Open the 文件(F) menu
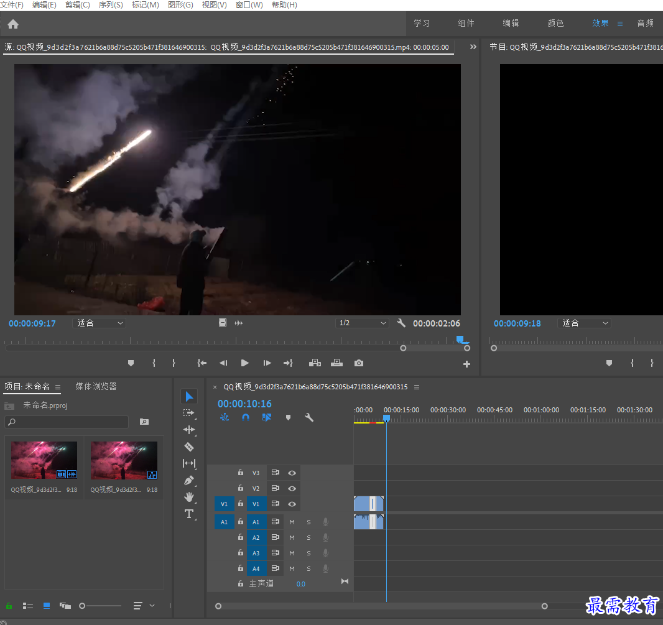The width and height of the screenshot is (663, 625). pos(12,4)
